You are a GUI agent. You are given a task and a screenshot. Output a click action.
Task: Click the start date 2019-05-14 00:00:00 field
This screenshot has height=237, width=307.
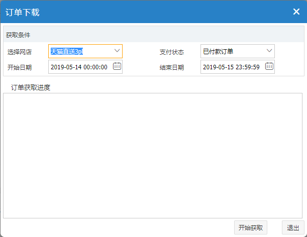(x=79, y=67)
